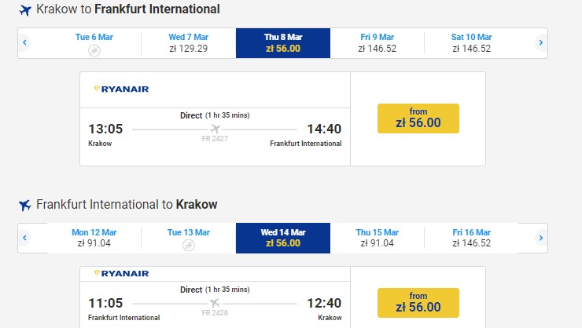Pick the Thu 15 Mar return date tab

[x=377, y=238]
